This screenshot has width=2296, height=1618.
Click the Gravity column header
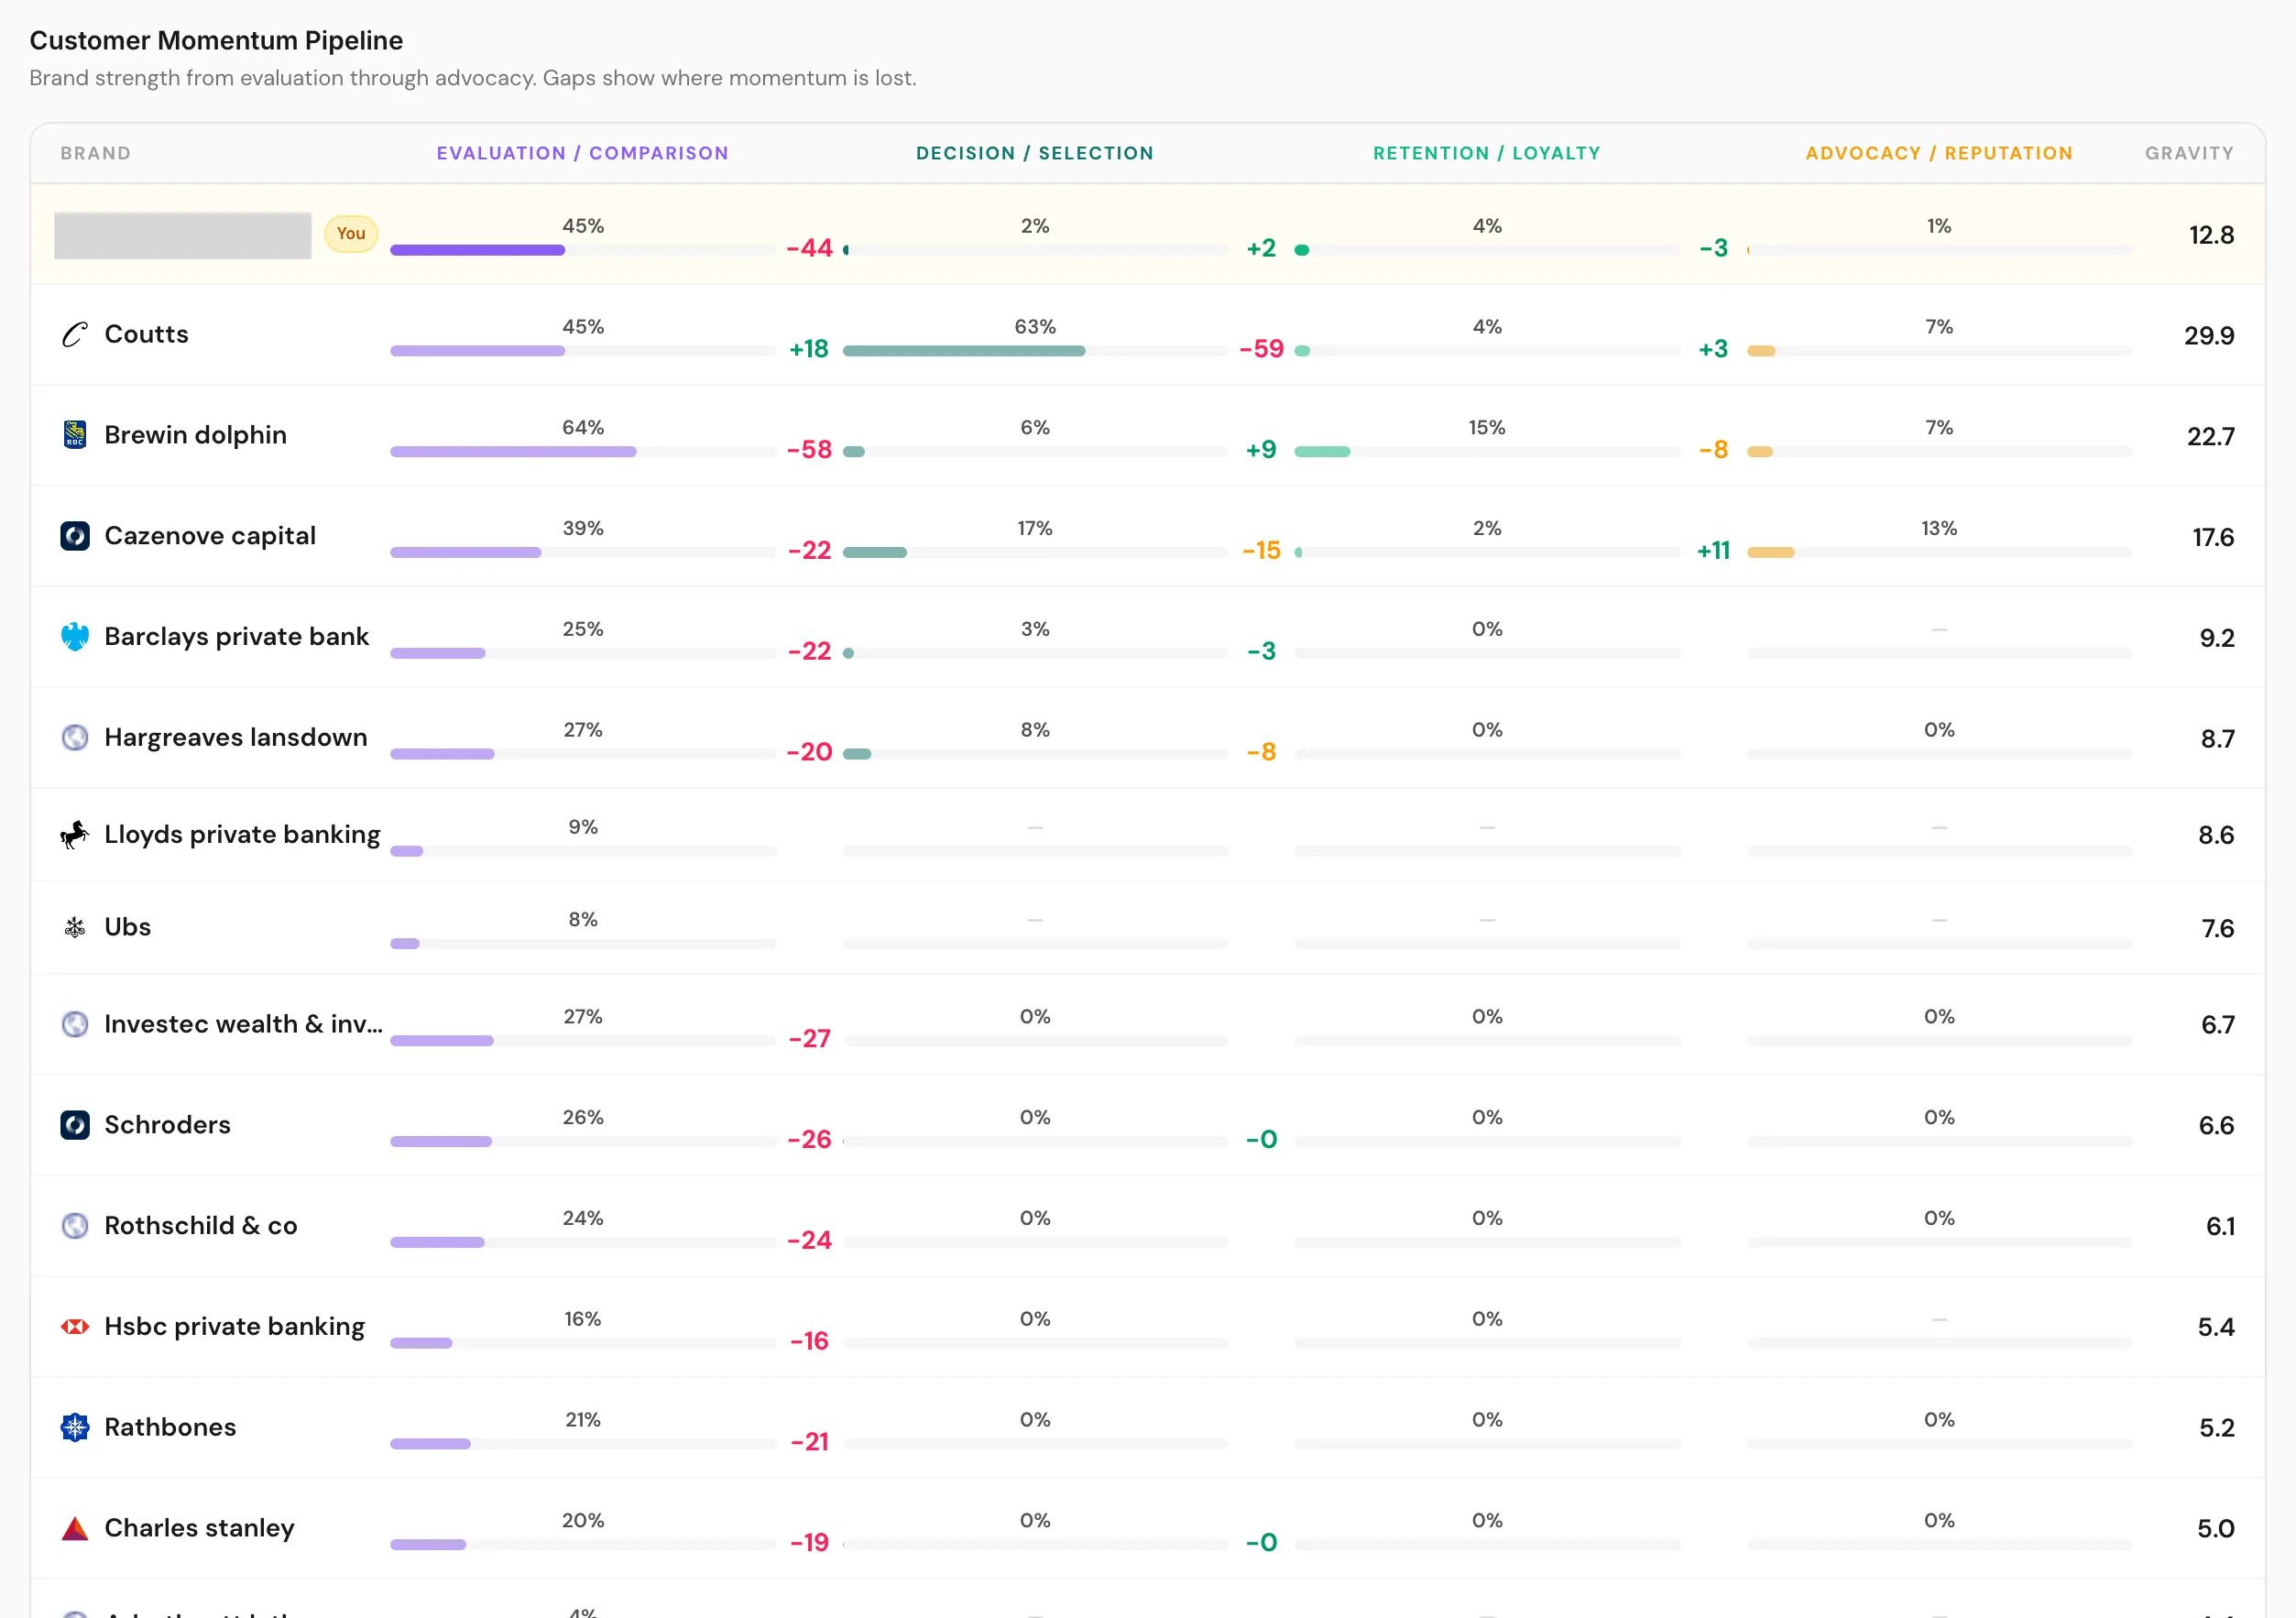[x=2189, y=153]
